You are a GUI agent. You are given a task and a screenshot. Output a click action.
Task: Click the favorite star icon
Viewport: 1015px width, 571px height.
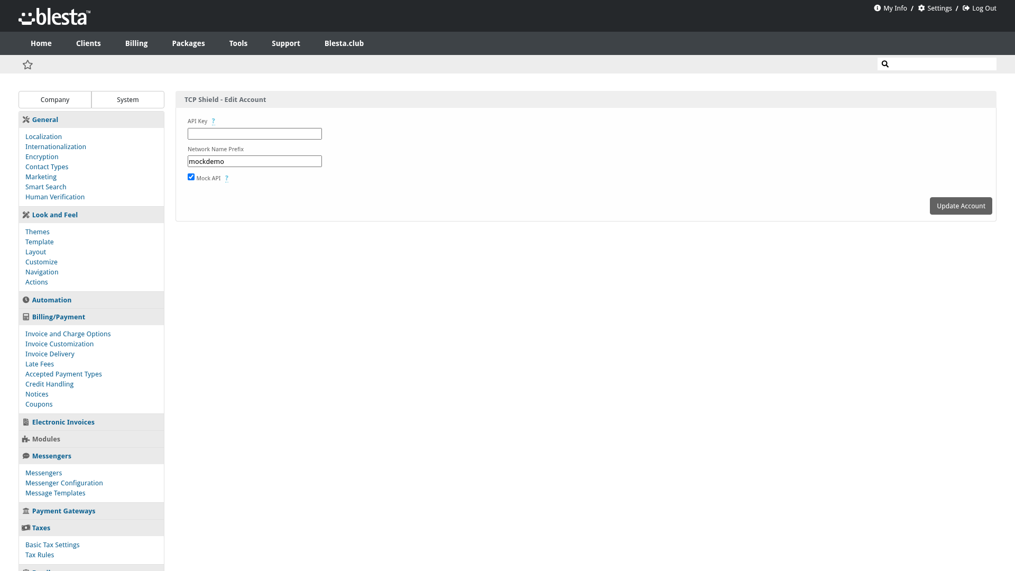(28, 65)
